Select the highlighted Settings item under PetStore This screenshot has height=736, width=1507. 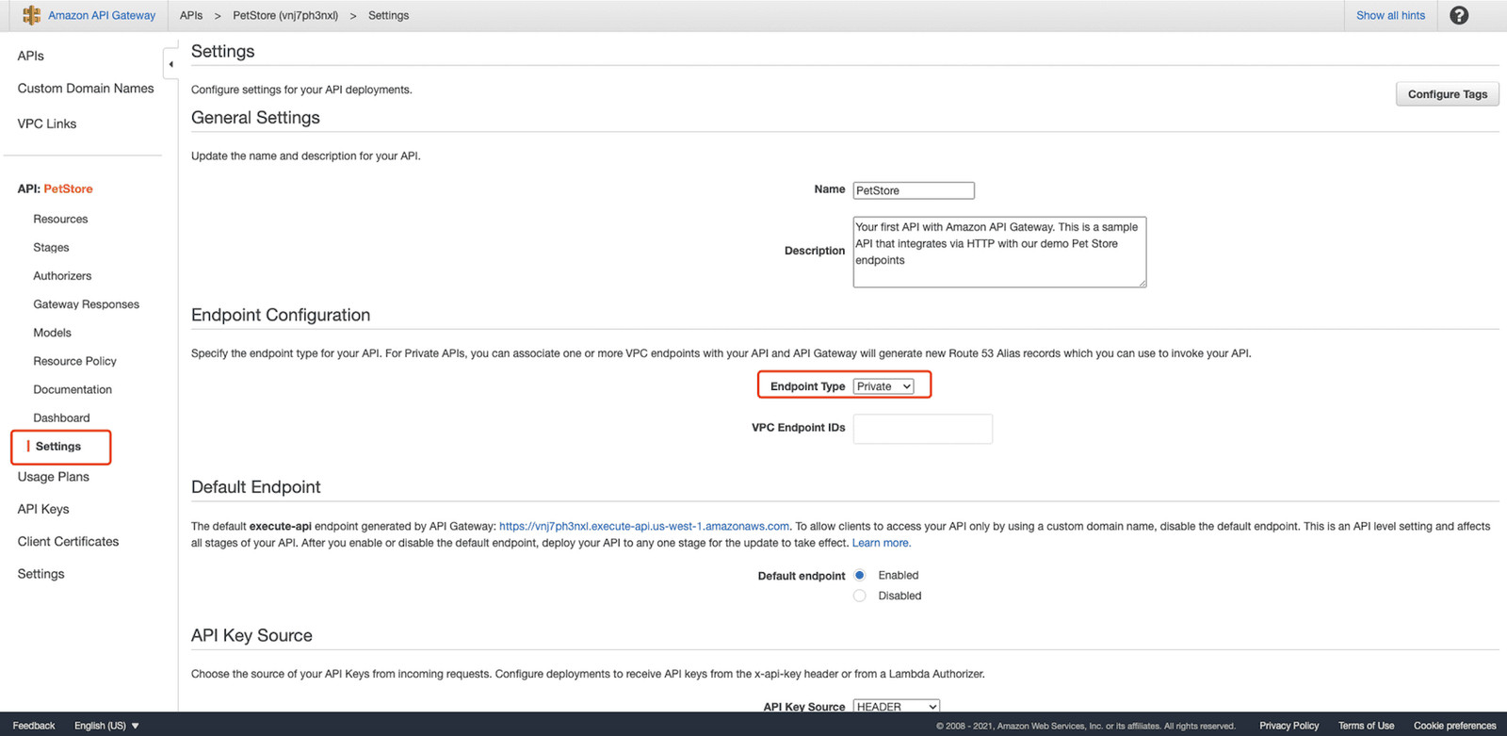tap(58, 447)
